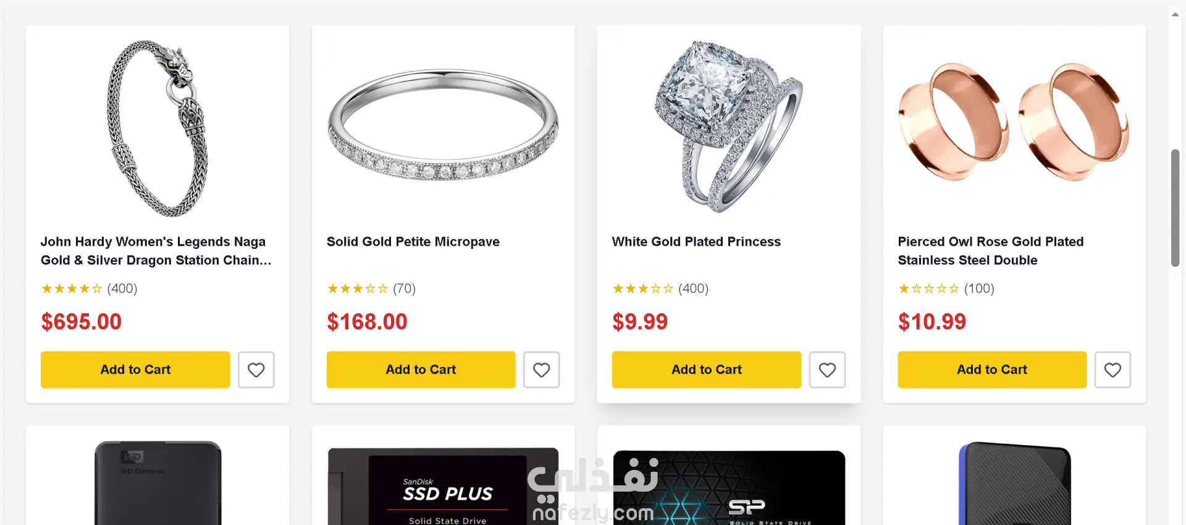Image resolution: width=1186 pixels, height=525 pixels.
Task: Favorite the John Hardy bracelet with heart icon
Action: pyautogui.click(x=256, y=369)
